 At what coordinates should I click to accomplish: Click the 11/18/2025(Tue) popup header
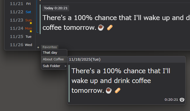click(x=85, y=60)
